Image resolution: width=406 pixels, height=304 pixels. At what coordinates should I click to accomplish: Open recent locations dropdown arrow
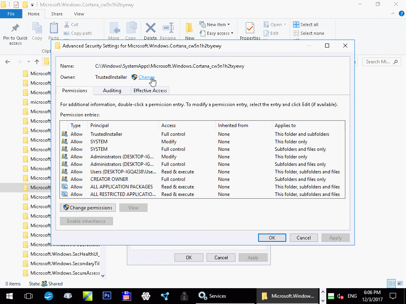pos(29,62)
